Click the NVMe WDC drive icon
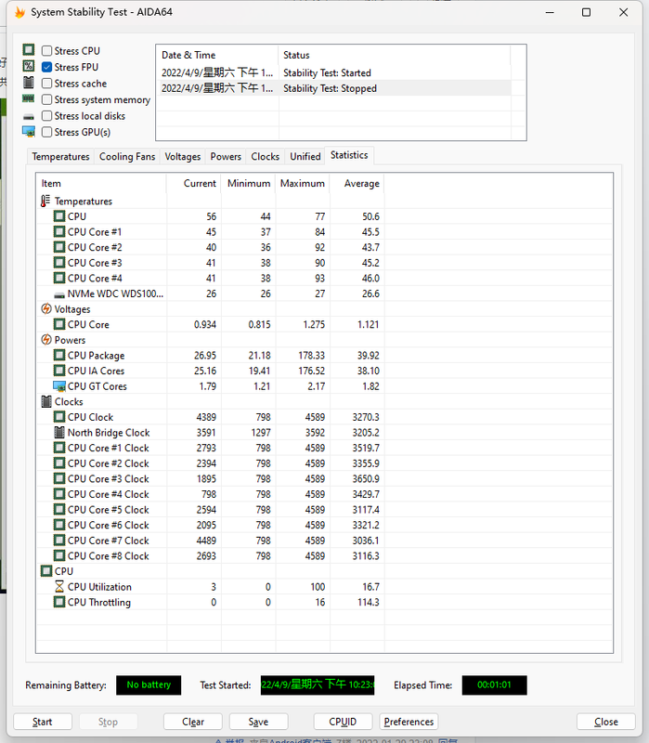Image resolution: width=649 pixels, height=743 pixels. (59, 293)
